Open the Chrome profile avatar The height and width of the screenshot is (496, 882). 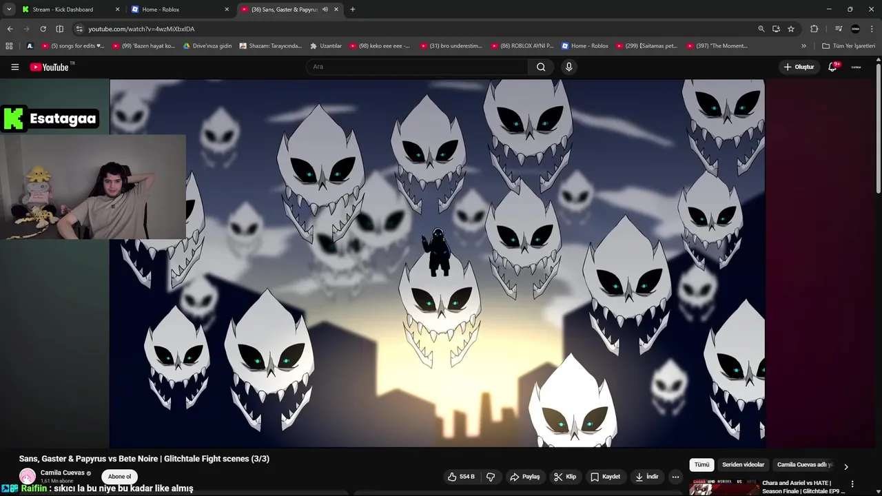(x=855, y=29)
